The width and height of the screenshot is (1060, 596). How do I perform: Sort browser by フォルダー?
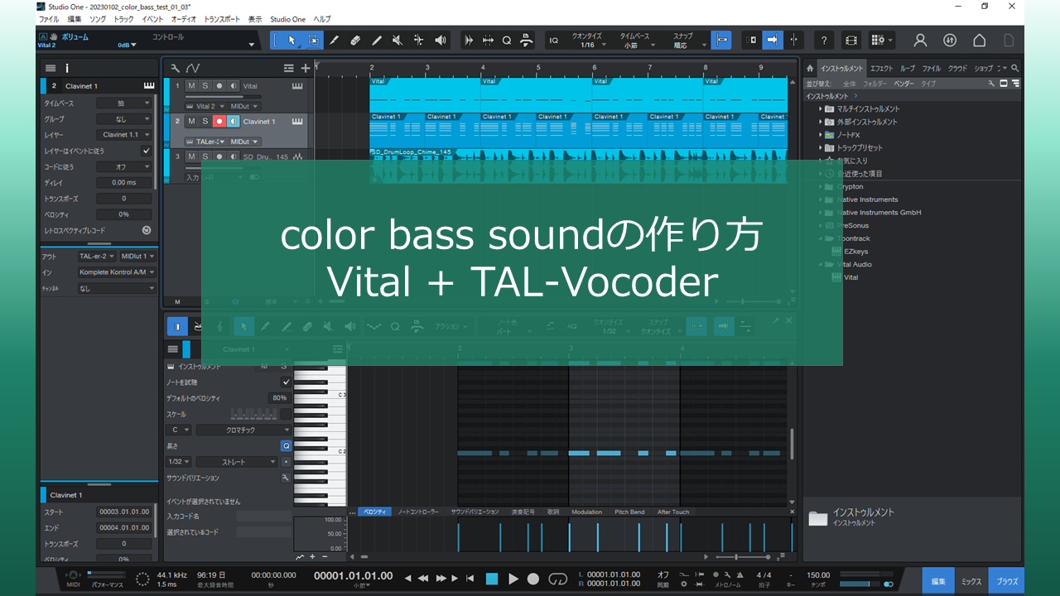pos(874,84)
